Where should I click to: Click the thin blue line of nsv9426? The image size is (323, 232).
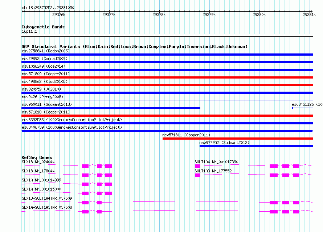click(167, 100)
